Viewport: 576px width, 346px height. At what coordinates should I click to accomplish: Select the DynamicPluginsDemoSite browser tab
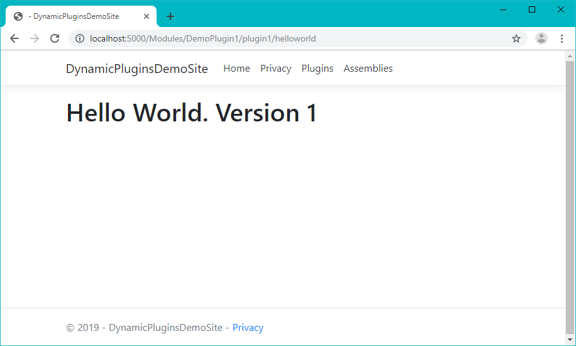[x=75, y=16]
